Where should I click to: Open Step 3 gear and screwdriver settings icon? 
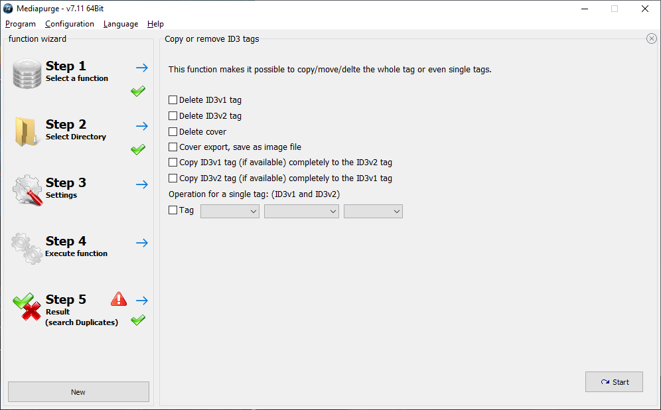point(27,190)
